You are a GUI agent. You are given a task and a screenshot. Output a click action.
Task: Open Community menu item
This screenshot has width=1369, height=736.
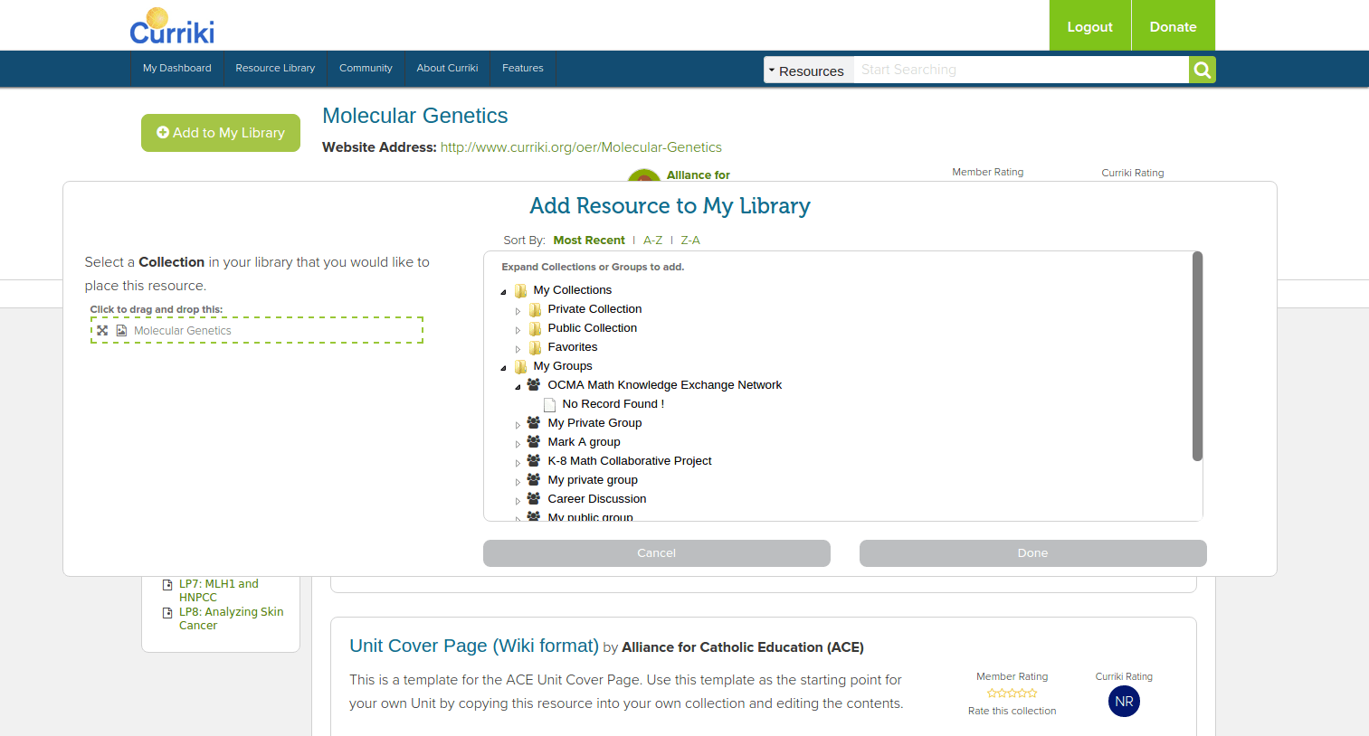366,68
